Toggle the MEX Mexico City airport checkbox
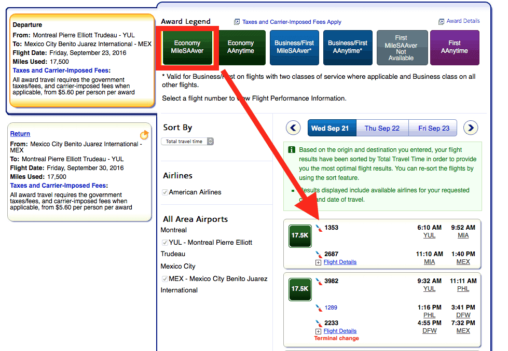The width and height of the screenshot is (508, 351). [164, 279]
